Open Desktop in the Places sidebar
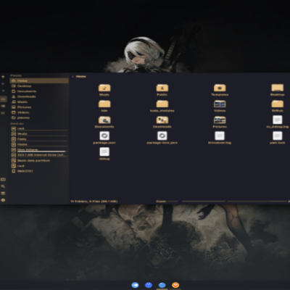 click(39, 86)
